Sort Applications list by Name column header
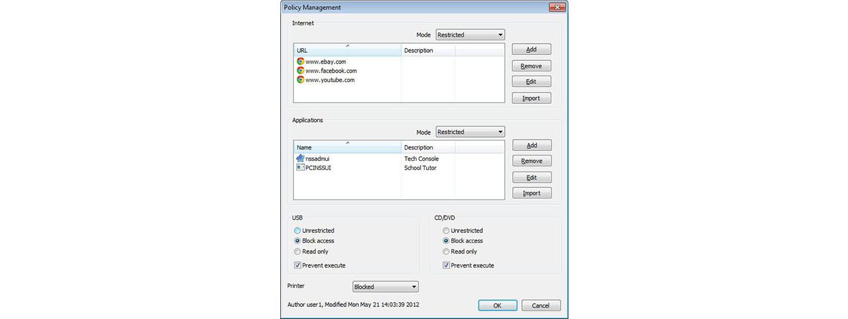 (x=347, y=148)
